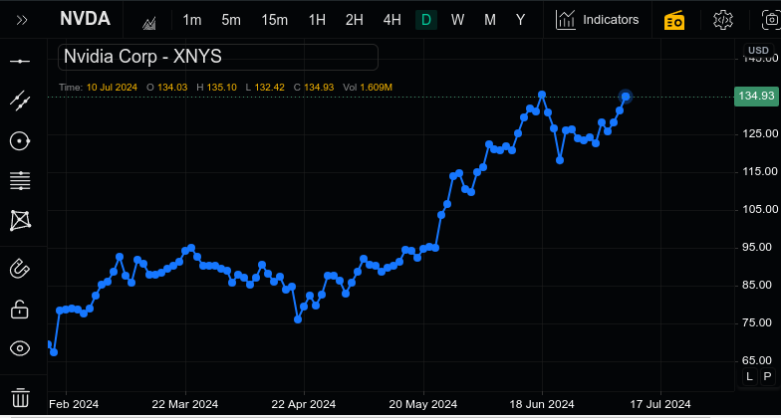Screen dimensions: 781x418
Task: Click the green 134.93 price label
Action: tap(756, 96)
